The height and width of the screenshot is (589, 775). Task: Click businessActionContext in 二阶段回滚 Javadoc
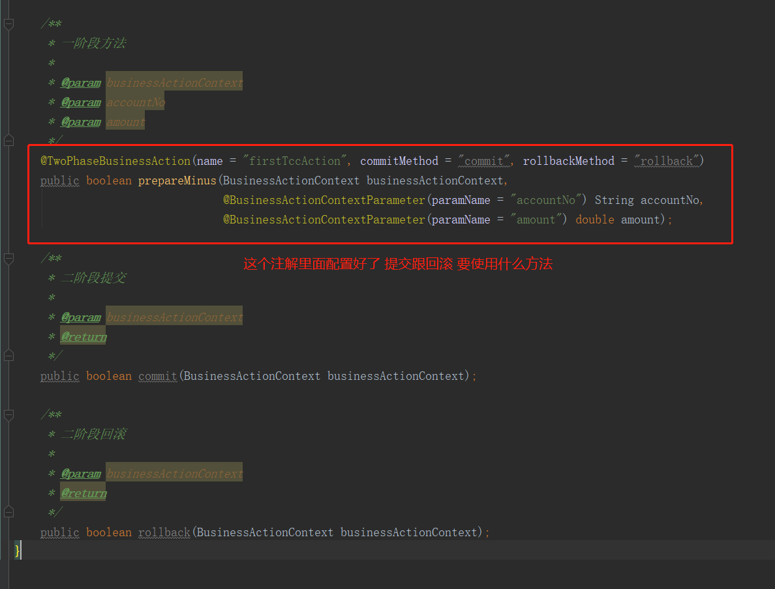174,474
